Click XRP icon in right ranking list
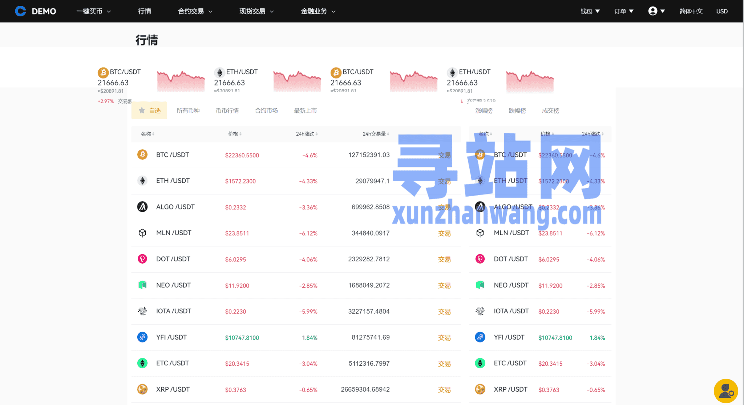Image resolution: width=744 pixels, height=405 pixels. [480, 389]
